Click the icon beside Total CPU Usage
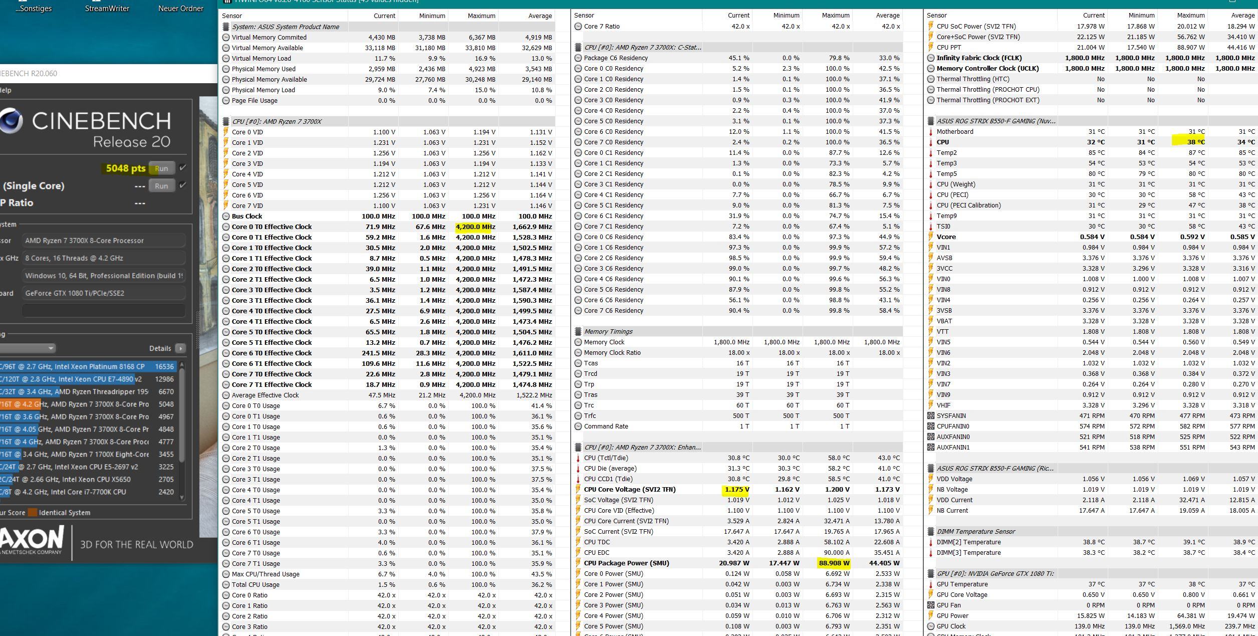This screenshot has height=636, width=1258. (226, 584)
